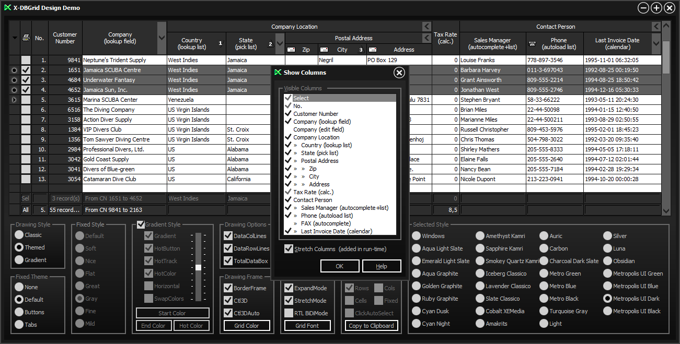
Task: Open the Company lookup field dropdown arrow
Action: pyautogui.click(x=162, y=38)
